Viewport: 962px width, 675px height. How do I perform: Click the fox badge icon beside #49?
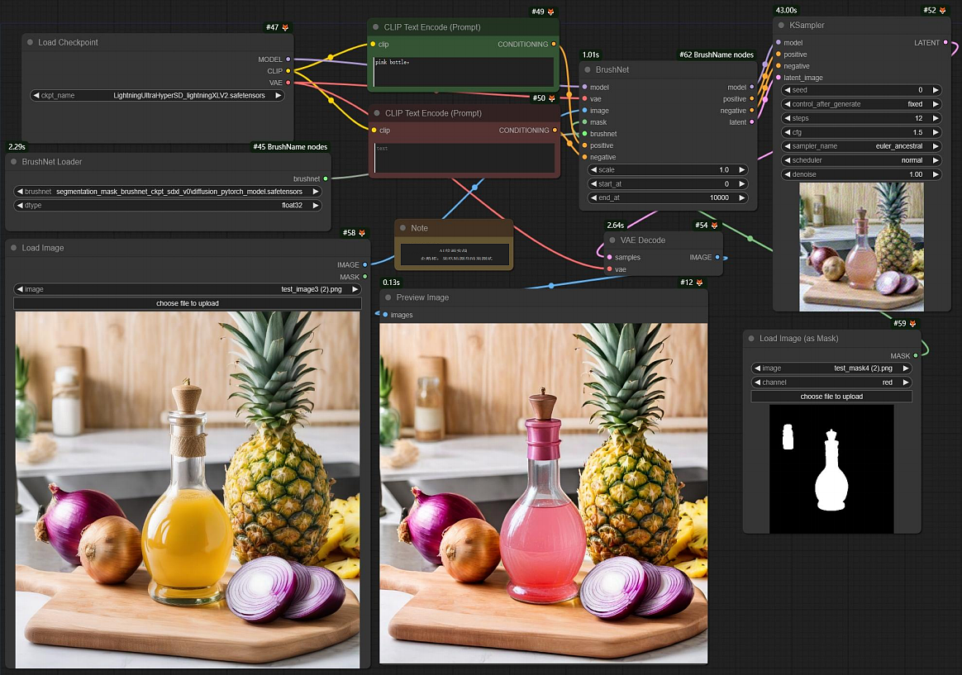pyautogui.click(x=551, y=12)
